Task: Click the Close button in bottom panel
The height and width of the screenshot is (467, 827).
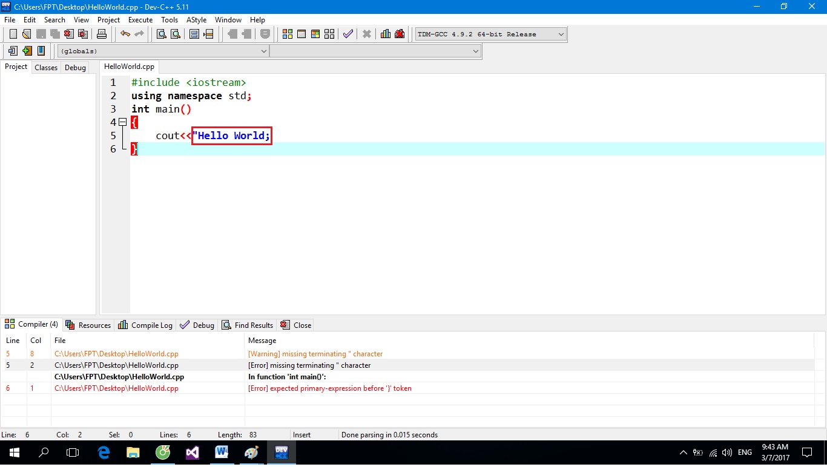Action: coord(296,325)
